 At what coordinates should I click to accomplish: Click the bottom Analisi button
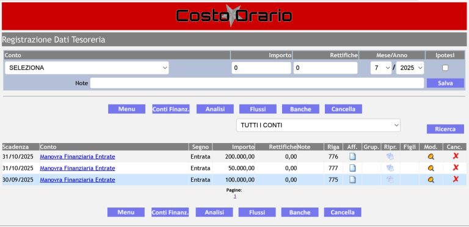click(x=214, y=212)
